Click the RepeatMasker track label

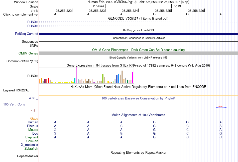click(28, 156)
